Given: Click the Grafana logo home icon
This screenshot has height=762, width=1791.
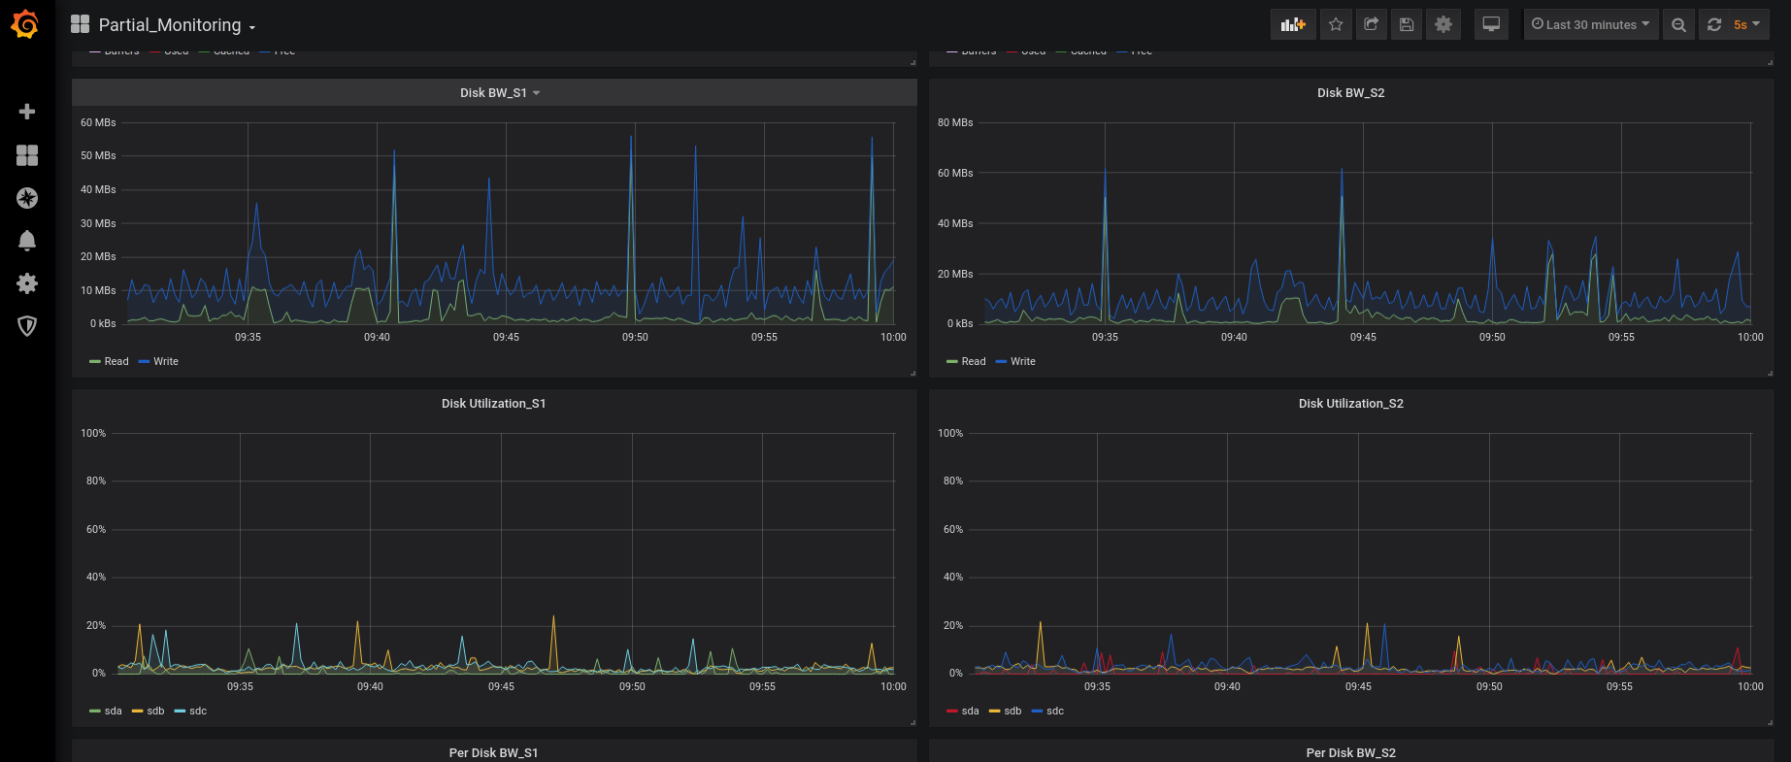Looking at the screenshot, I should [x=25, y=24].
